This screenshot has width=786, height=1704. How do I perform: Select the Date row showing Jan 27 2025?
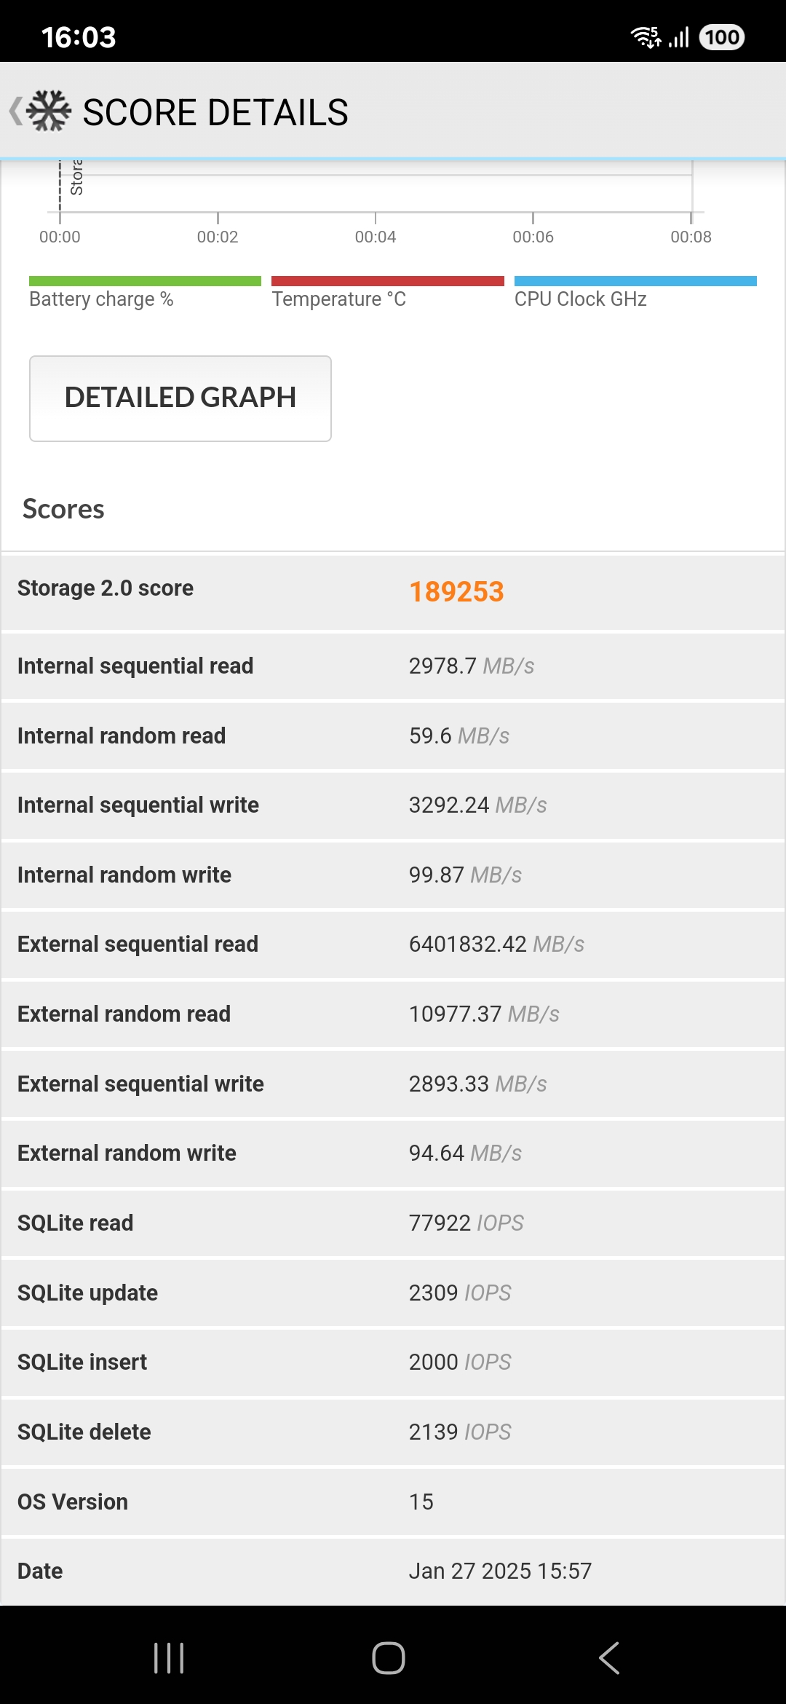pyautogui.click(x=393, y=1571)
